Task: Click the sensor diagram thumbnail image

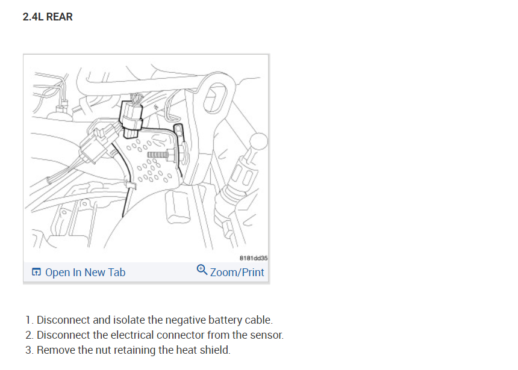Action: [146, 158]
